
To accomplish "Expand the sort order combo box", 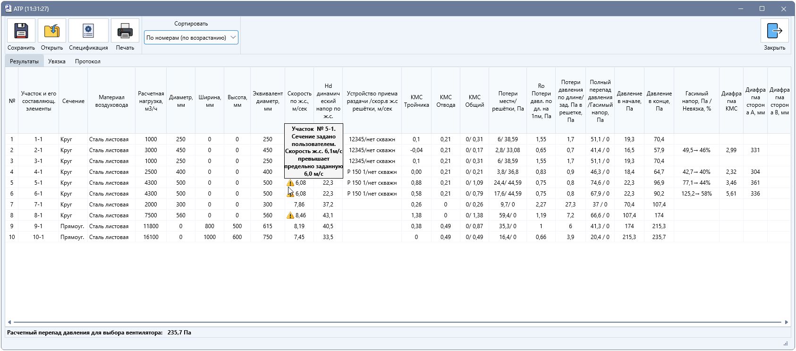I will click(x=191, y=37).
